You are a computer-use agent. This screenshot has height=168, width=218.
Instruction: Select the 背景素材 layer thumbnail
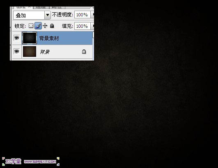(x=30, y=38)
